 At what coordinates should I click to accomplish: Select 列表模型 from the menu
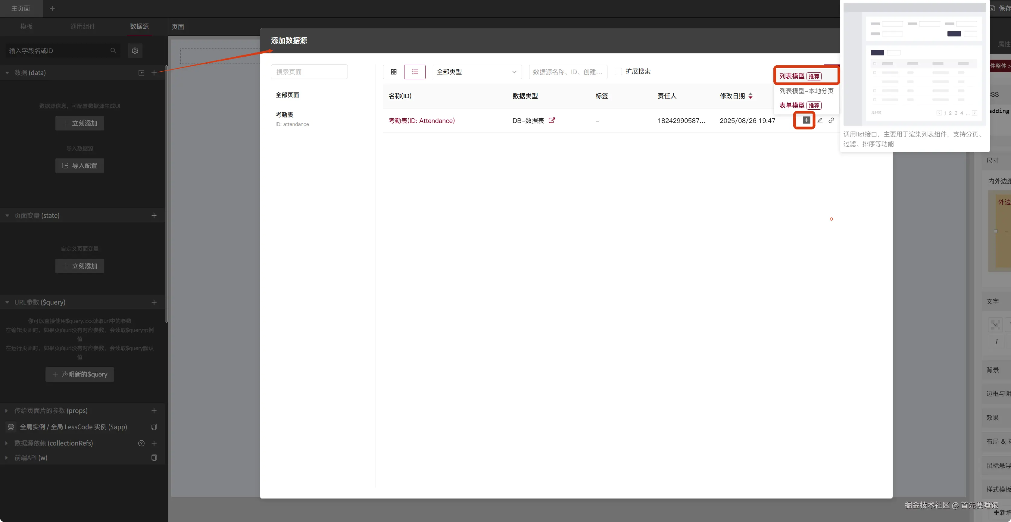pos(792,76)
